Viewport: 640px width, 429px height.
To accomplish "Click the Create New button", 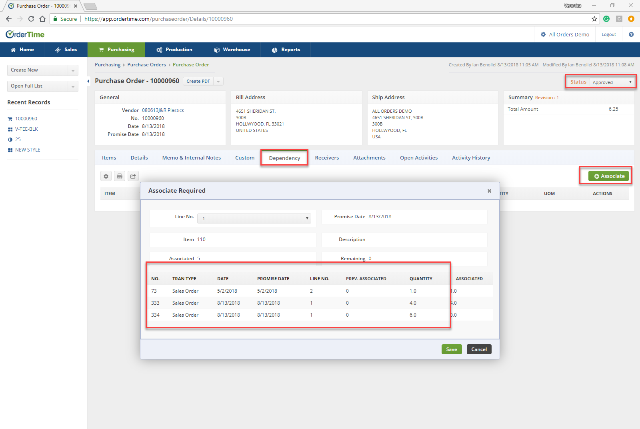I will pos(38,70).
